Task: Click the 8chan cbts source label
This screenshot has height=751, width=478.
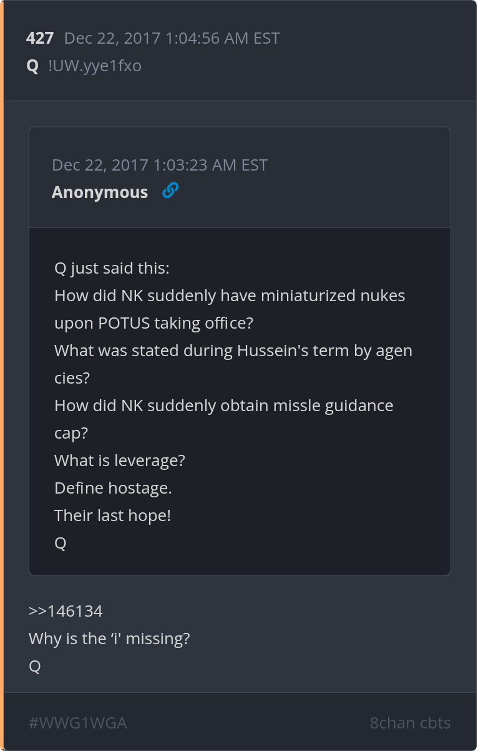Action: pos(410,723)
